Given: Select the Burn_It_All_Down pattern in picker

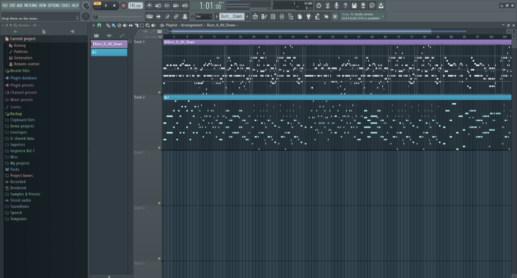Looking at the screenshot, I should pos(109,44).
